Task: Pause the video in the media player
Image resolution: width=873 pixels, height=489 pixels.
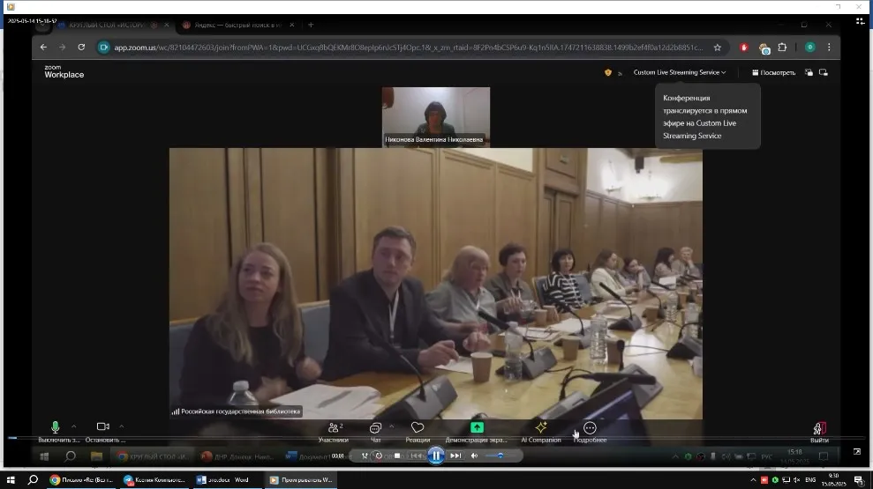Action: [436, 456]
